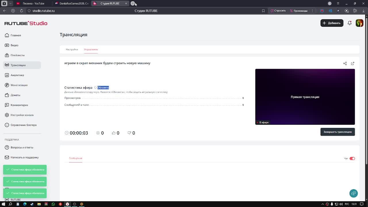Expand the tab group dropdown arrow
Image resolution: width=368 pixels, height=207 pixels.
[x=10, y=3]
